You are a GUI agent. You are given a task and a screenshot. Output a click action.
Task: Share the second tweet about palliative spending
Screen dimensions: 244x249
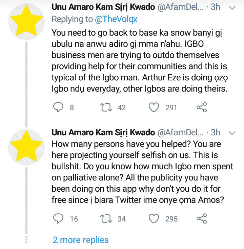tap(202, 219)
